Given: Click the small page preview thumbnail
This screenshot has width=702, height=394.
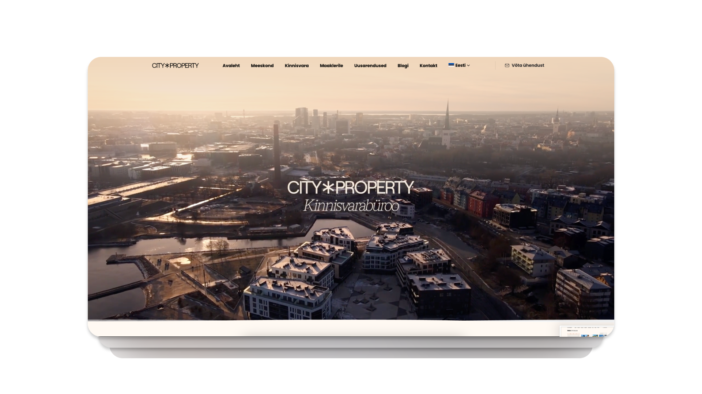Looking at the screenshot, I should tap(586, 331).
